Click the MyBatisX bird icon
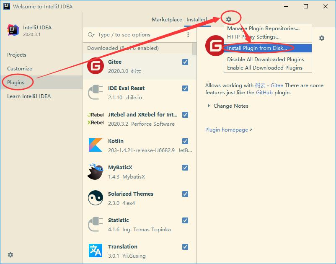The width and height of the screenshot is (336, 264). pos(96,171)
